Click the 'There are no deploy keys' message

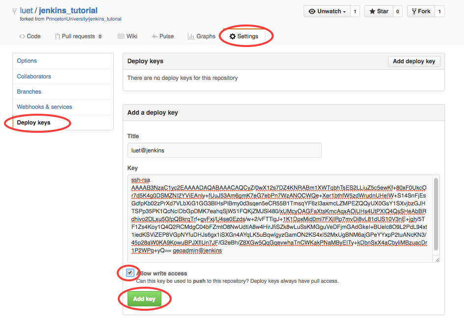(182, 78)
